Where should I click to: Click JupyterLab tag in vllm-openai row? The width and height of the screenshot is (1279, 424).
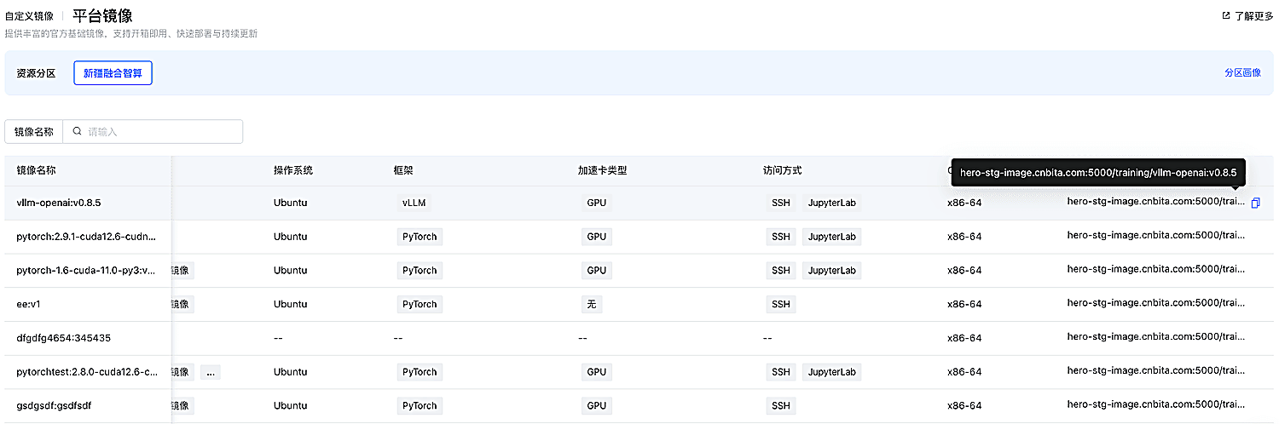tap(832, 203)
